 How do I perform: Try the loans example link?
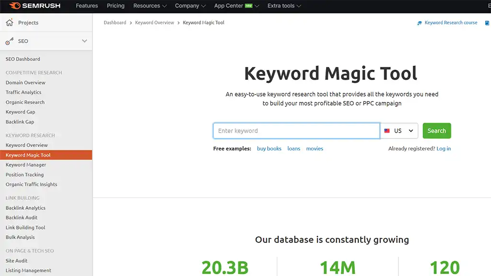tap(294, 149)
